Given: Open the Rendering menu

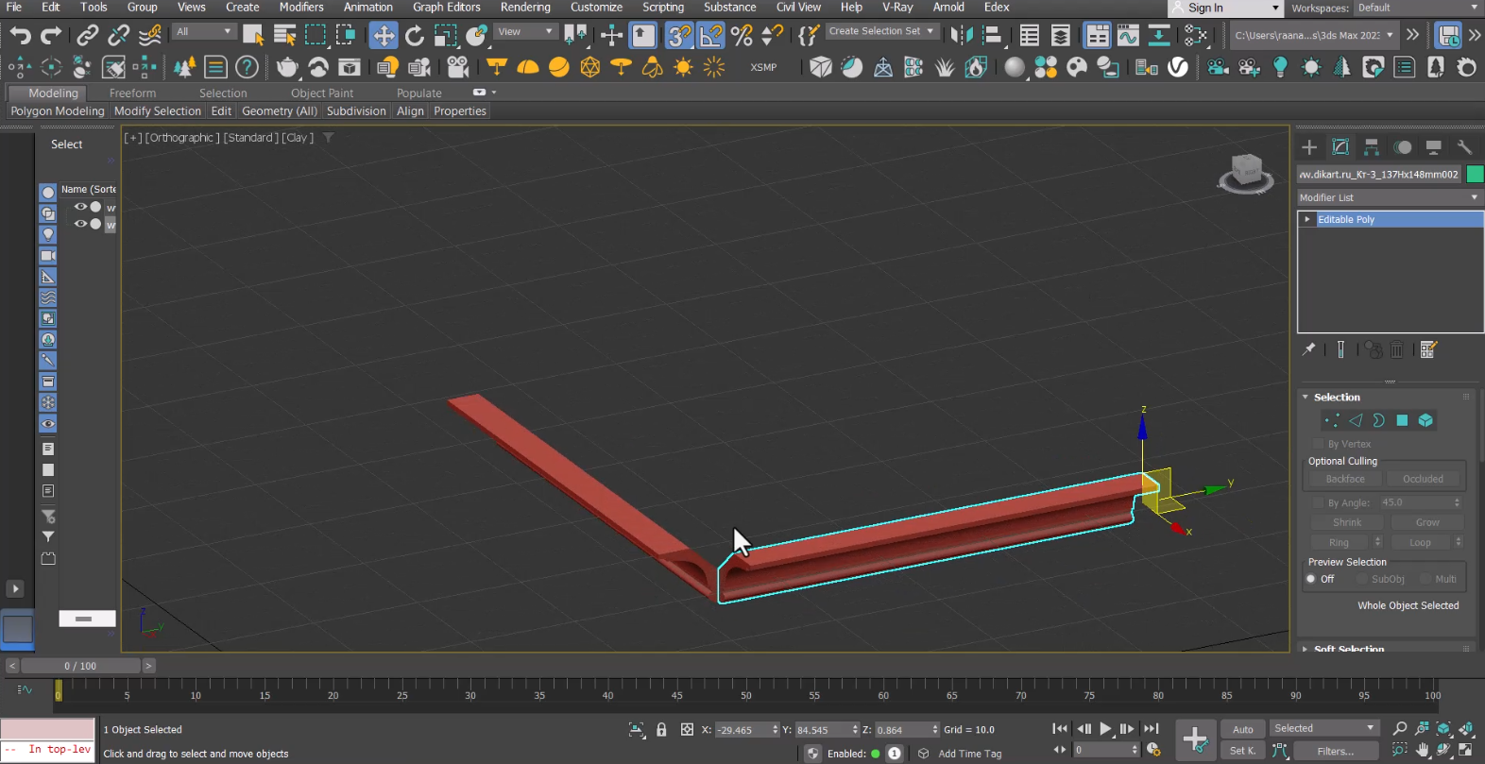Looking at the screenshot, I should [525, 8].
